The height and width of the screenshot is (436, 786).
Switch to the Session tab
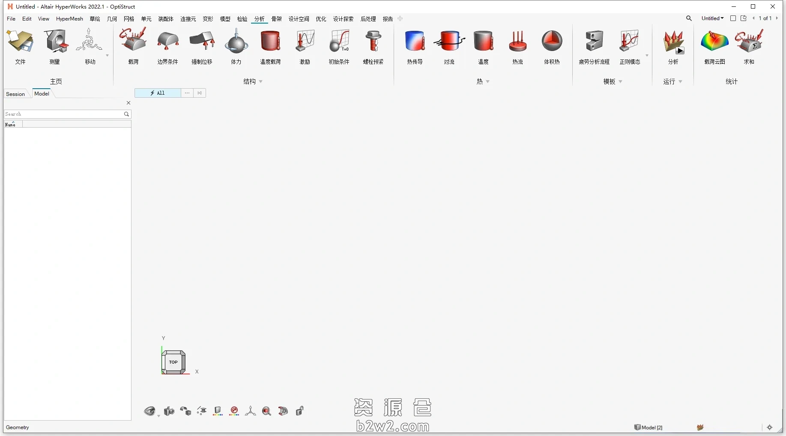15,94
